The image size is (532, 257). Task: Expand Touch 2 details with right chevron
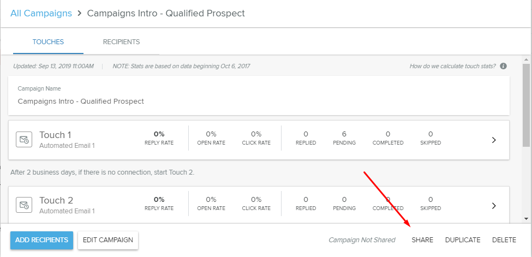click(494, 205)
